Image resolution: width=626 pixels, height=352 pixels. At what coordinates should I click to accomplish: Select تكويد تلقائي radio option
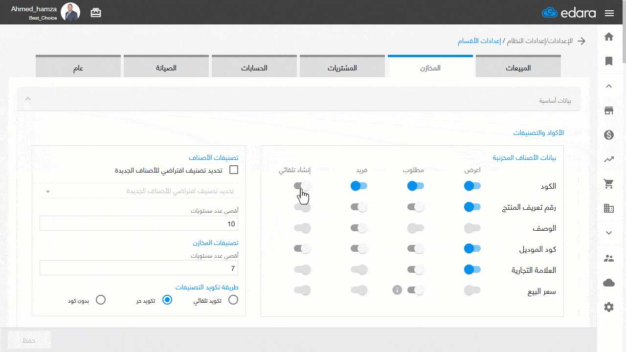point(233,300)
